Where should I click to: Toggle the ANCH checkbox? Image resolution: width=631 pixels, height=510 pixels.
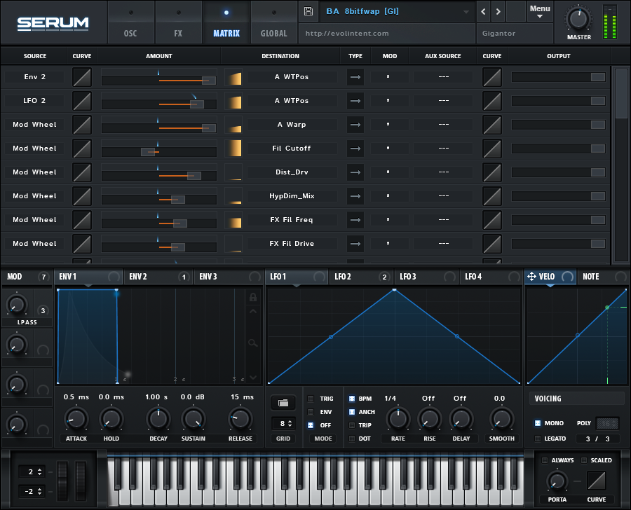pos(352,412)
